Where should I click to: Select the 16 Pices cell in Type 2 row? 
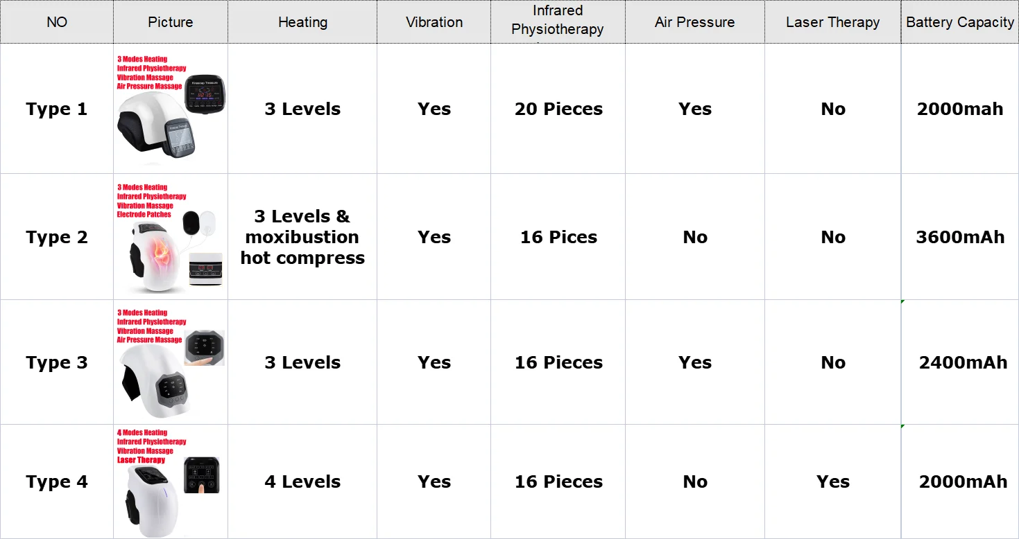point(558,237)
